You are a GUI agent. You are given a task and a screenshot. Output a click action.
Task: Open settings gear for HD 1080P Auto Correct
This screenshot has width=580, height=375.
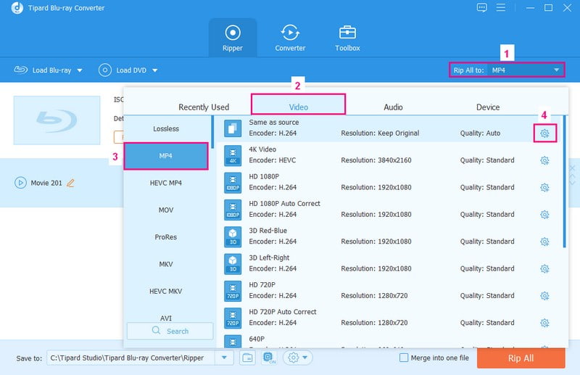click(544, 215)
